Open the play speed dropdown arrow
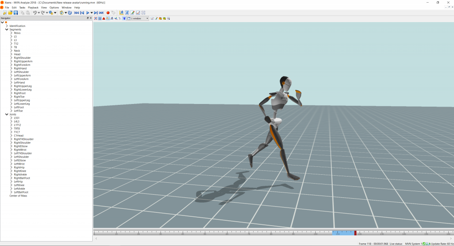The image size is (454, 246). coord(91,13)
